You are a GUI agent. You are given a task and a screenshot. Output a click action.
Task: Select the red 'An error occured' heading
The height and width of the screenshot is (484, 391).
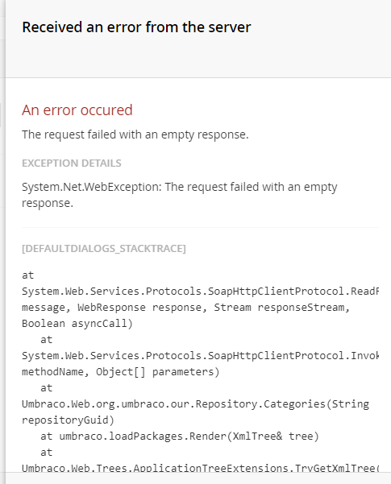point(77,110)
